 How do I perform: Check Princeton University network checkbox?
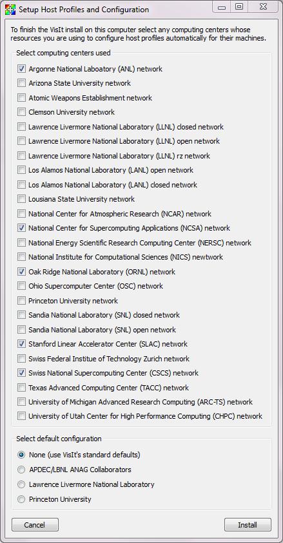pyautogui.click(x=22, y=301)
